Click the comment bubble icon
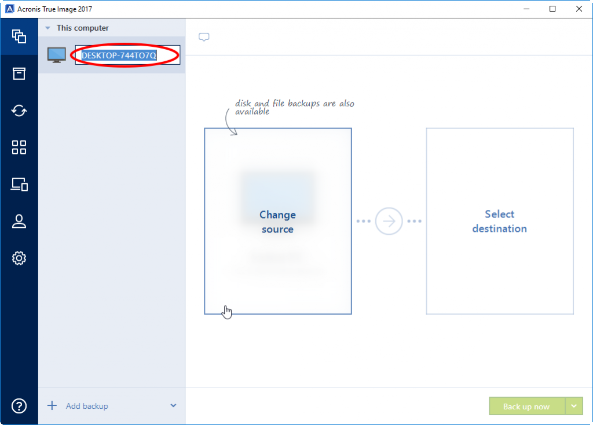 204,37
